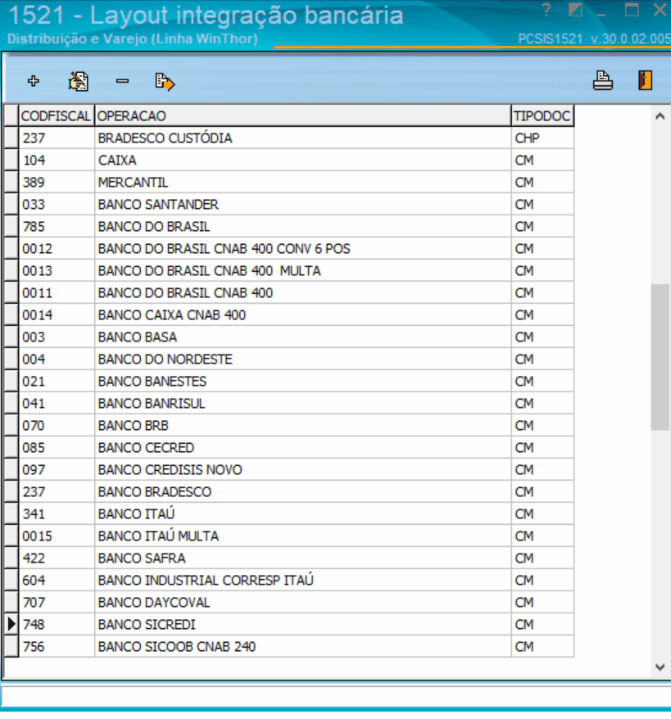Screen dimensions: 671x719
Task: Click code 033 cell
Action: tap(57, 204)
